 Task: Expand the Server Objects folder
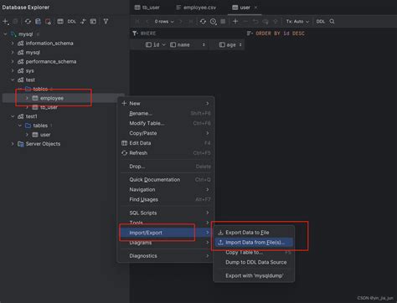pyautogui.click(x=13, y=144)
